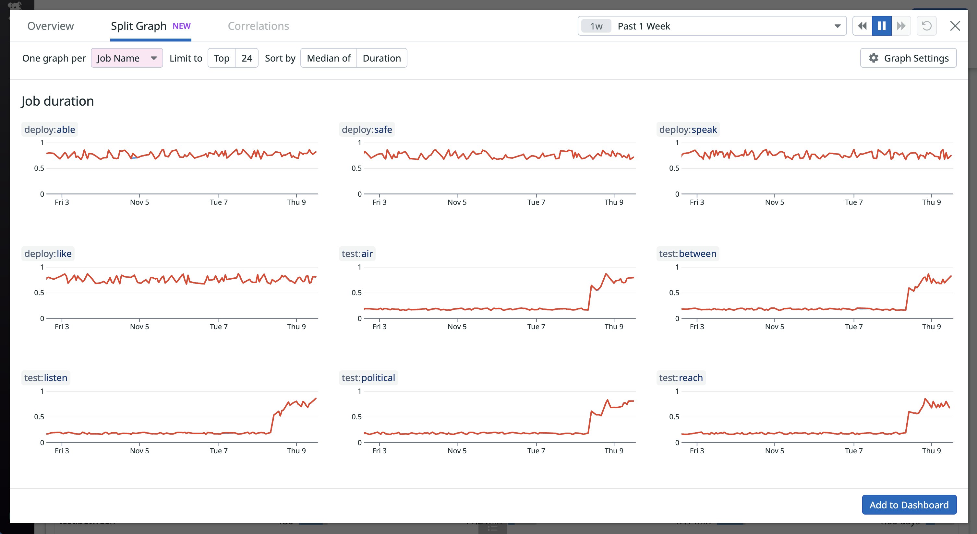The width and height of the screenshot is (977, 534).
Task: Select the deploy:able job label
Action: pyautogui.click(x=50, y=129)
